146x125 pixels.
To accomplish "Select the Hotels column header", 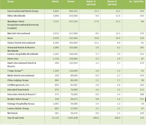I will pyautogui.click(x=55, y=1).
